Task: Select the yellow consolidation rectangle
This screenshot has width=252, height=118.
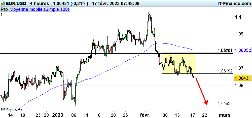Action: [x=179, y=63]
